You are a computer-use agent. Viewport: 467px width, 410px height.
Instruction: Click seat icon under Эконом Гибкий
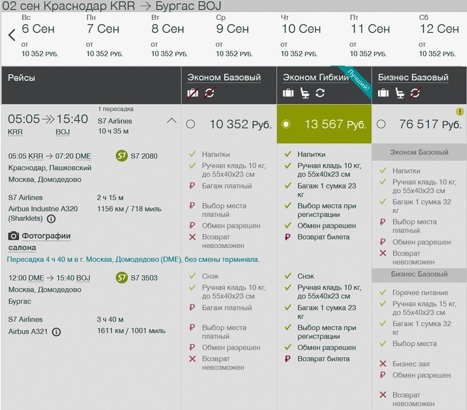(305, 93)
